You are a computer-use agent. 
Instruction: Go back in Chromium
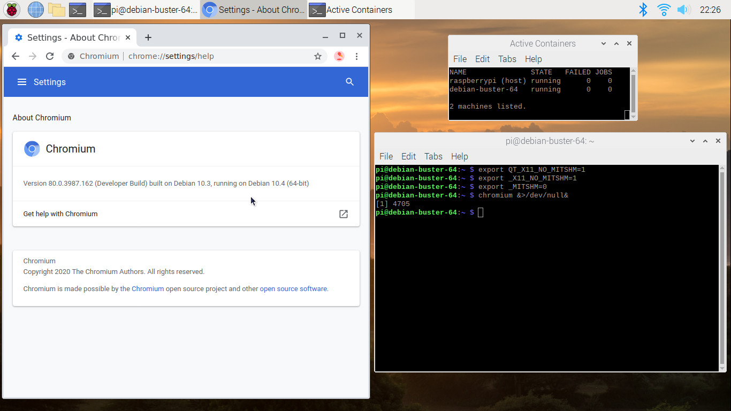click(16, 56)
